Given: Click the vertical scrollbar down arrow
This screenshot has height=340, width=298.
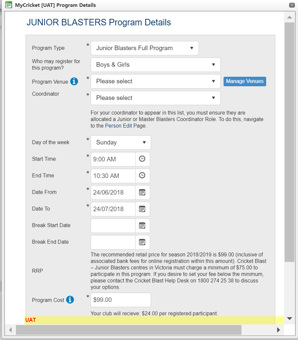Looking at the screenshot, I should 290,319.
